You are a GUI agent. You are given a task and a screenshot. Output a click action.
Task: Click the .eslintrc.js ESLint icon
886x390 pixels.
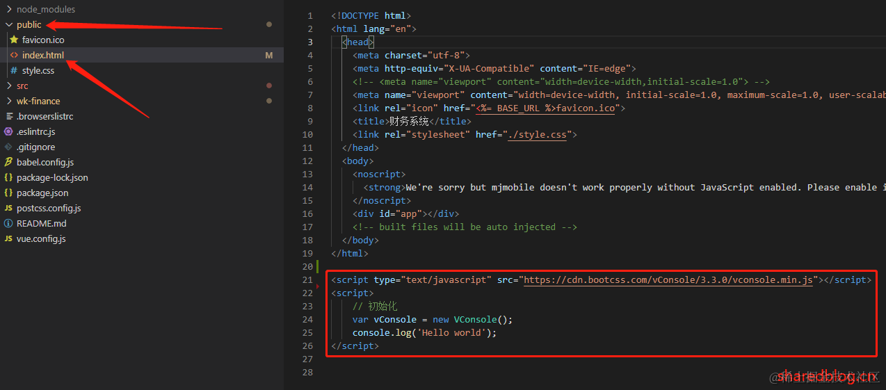click(x=8, y=131)
